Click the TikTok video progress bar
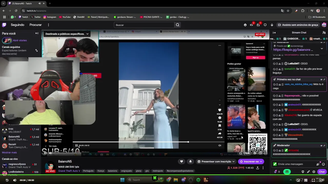Screen dimensions: 328x184 pos(149,142)
